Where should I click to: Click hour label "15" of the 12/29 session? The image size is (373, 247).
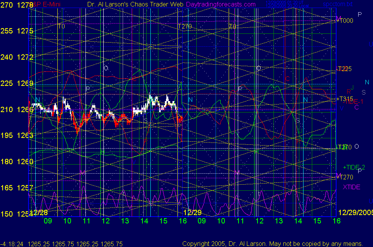click(317, 221)
